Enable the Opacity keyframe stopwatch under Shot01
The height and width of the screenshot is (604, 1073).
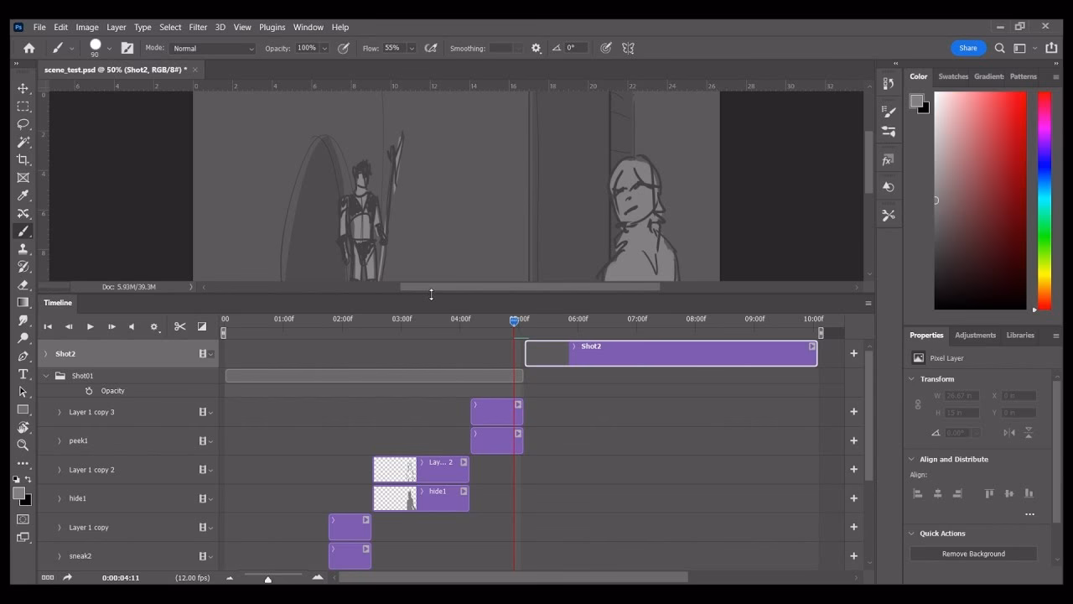90,390
